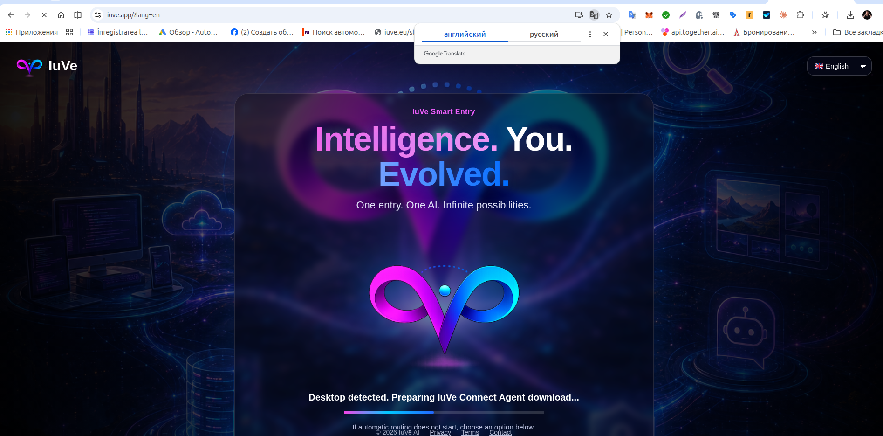Viewport: 883px width, 436px height.
Task: Open the orange letter extension
Action: [750, 15]
